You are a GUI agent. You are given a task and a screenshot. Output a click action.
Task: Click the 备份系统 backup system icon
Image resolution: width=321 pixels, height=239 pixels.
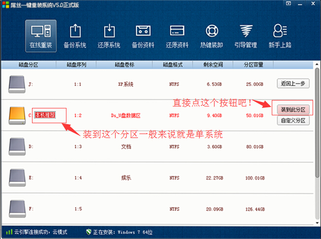coord(75,35)
